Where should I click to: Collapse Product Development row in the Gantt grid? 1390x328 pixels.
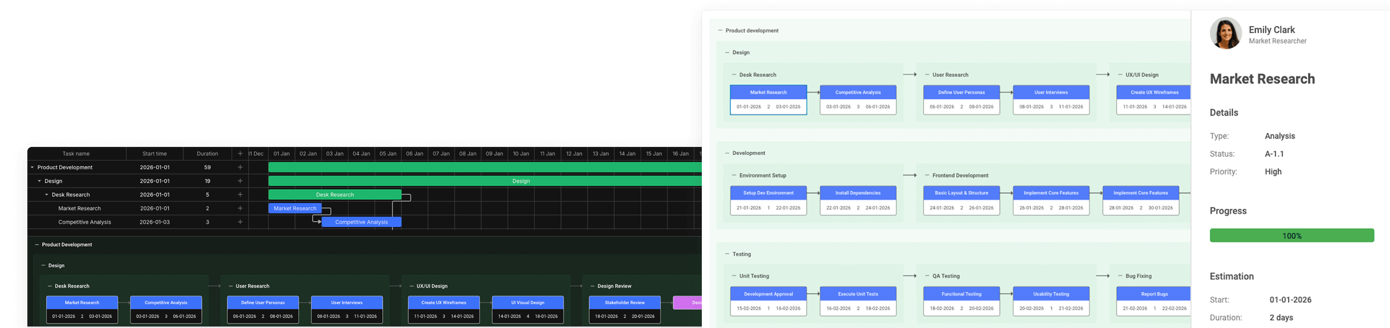click(x=32, y=167)
